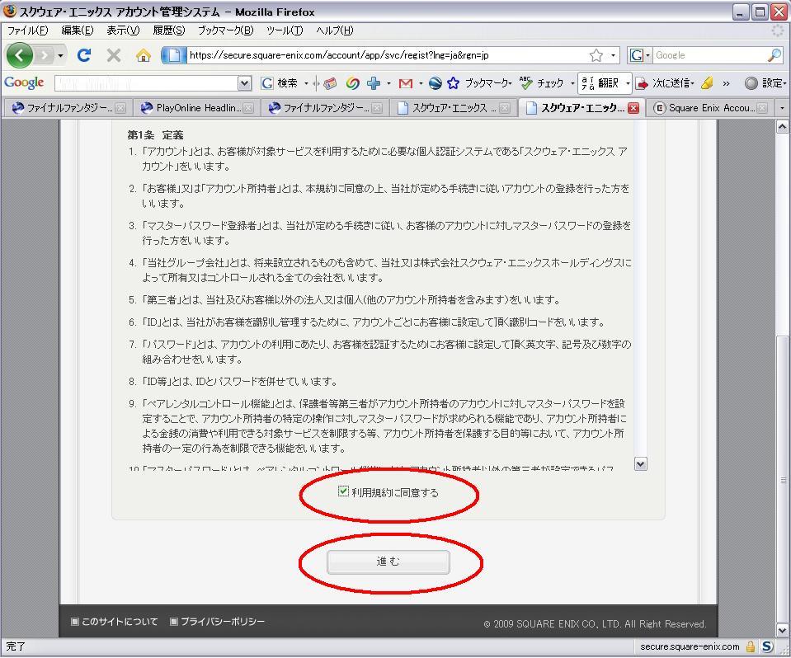This screenshot has width=791, height=658.
Task: Open the Google toolbar search history dropdown
Action: 245,83
